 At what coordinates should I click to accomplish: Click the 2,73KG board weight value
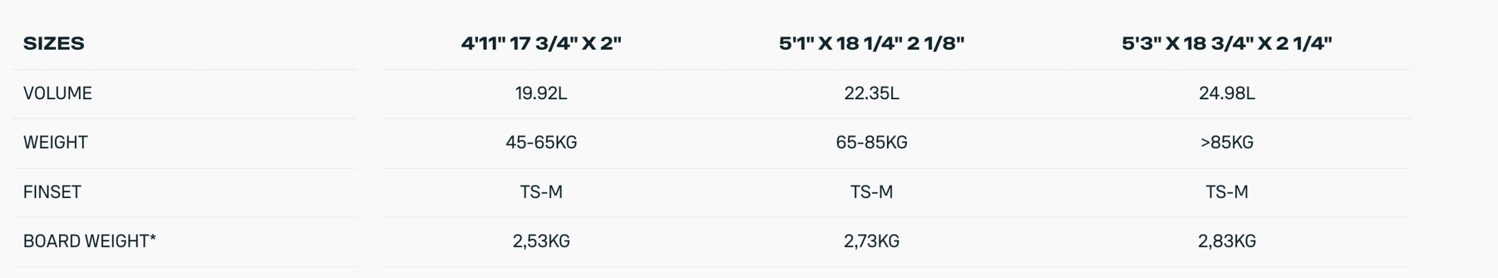871,241
